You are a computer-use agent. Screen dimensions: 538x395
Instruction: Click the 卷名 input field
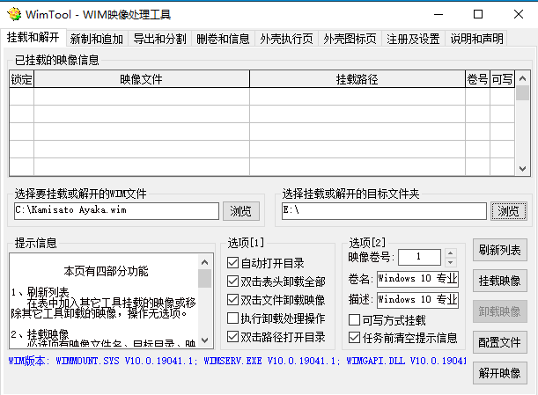click(417, 279)
